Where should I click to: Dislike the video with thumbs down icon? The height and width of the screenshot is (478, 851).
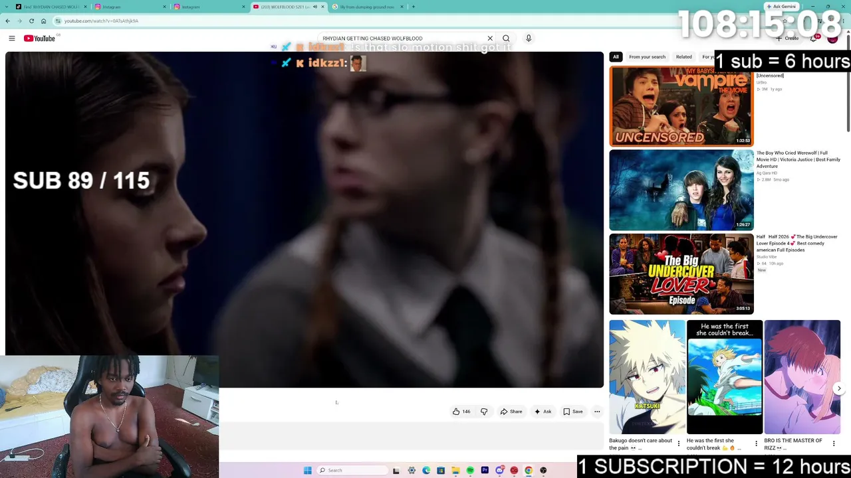pyautogui.click(x=484, y=412)
